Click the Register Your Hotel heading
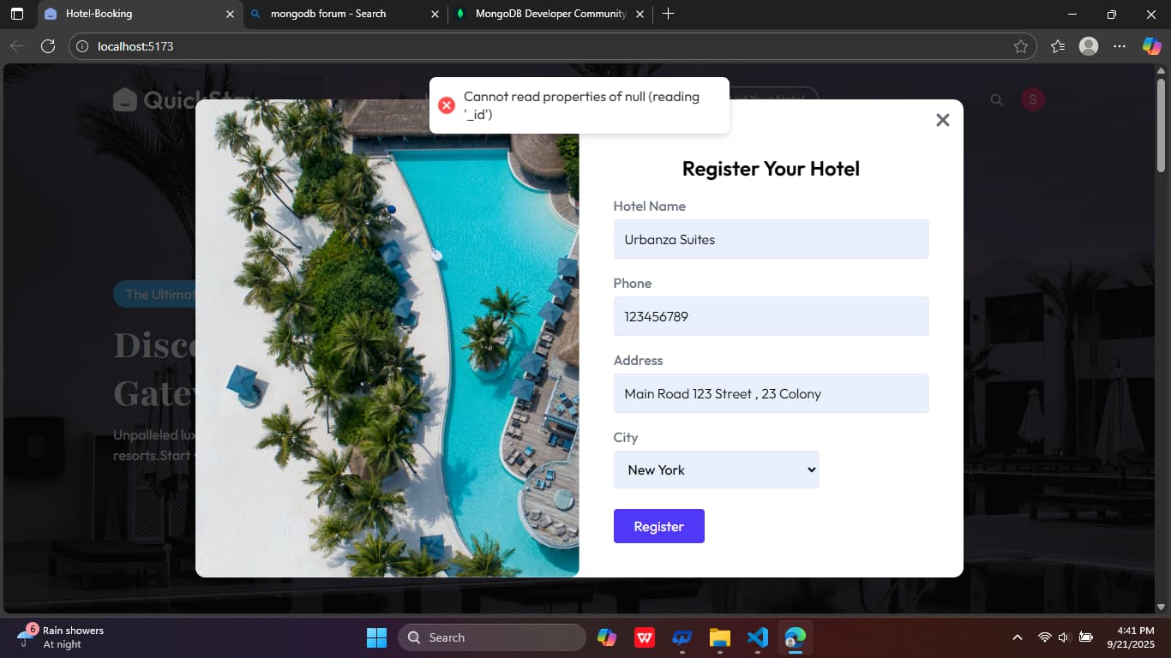This screenshot has width=1171, height=658. (x=771, y=169)
